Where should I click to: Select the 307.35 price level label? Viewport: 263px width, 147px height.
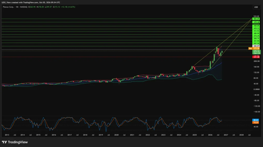point(256,43)
